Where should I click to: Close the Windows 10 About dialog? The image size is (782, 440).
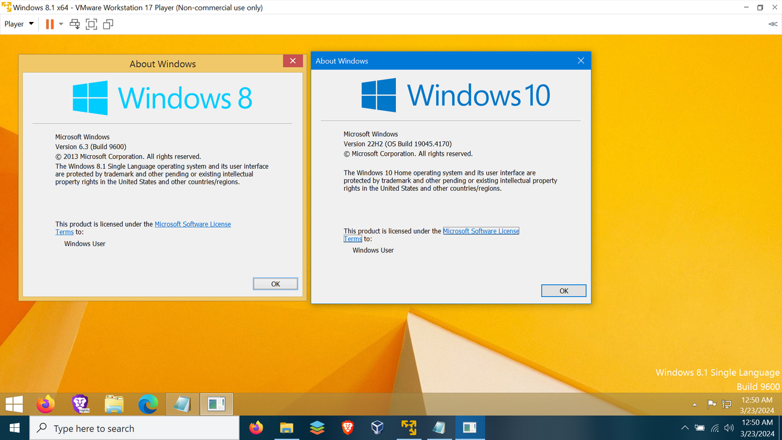coord(581,61)
